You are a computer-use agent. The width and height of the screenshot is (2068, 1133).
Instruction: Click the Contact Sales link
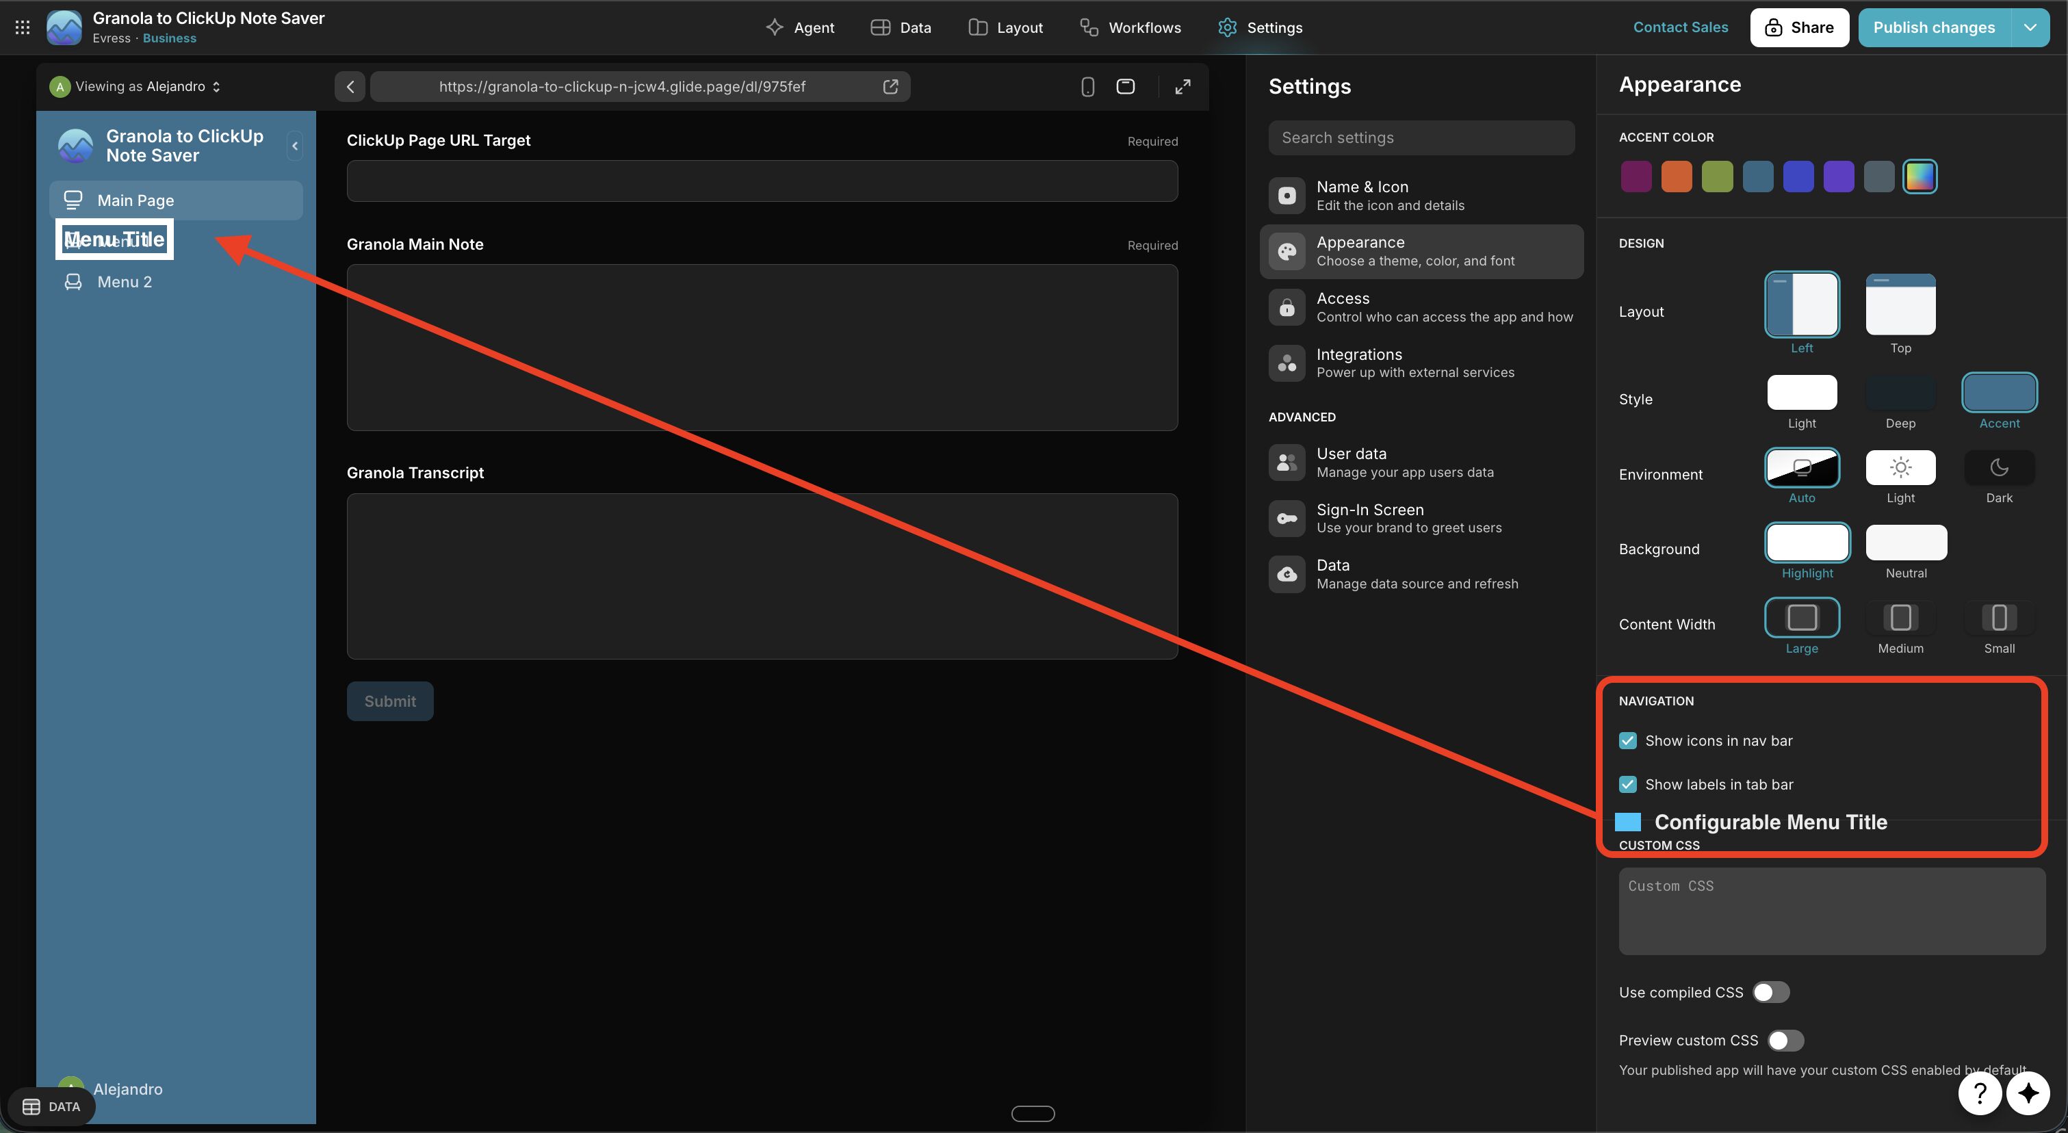tap(1680, 27)
